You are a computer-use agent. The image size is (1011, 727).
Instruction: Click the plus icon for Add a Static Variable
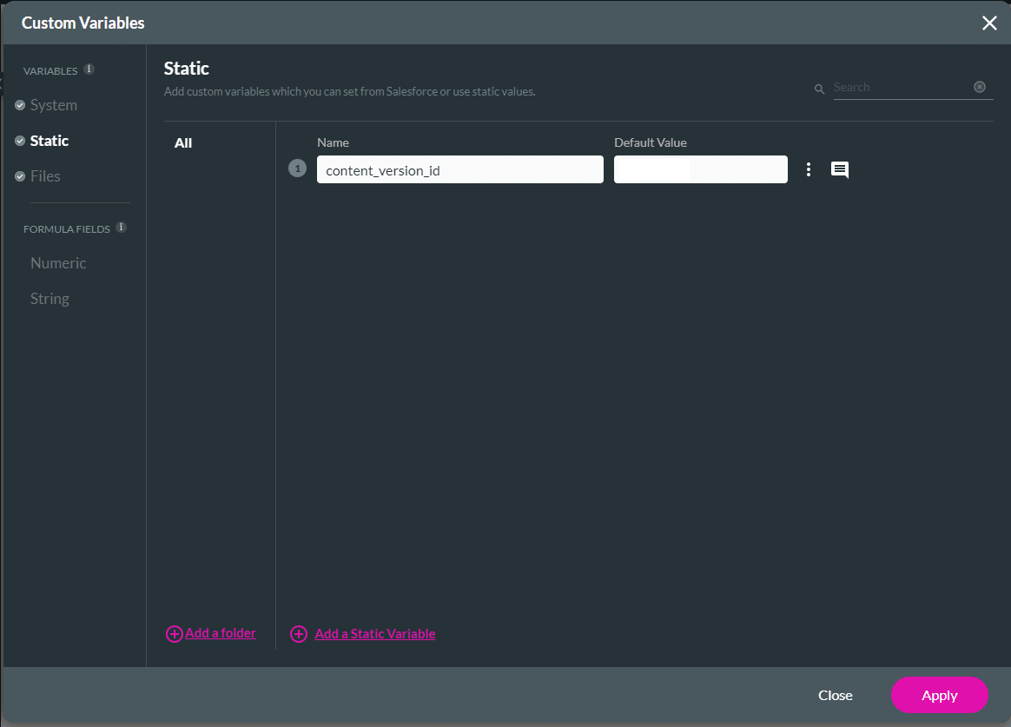(299, 634)
